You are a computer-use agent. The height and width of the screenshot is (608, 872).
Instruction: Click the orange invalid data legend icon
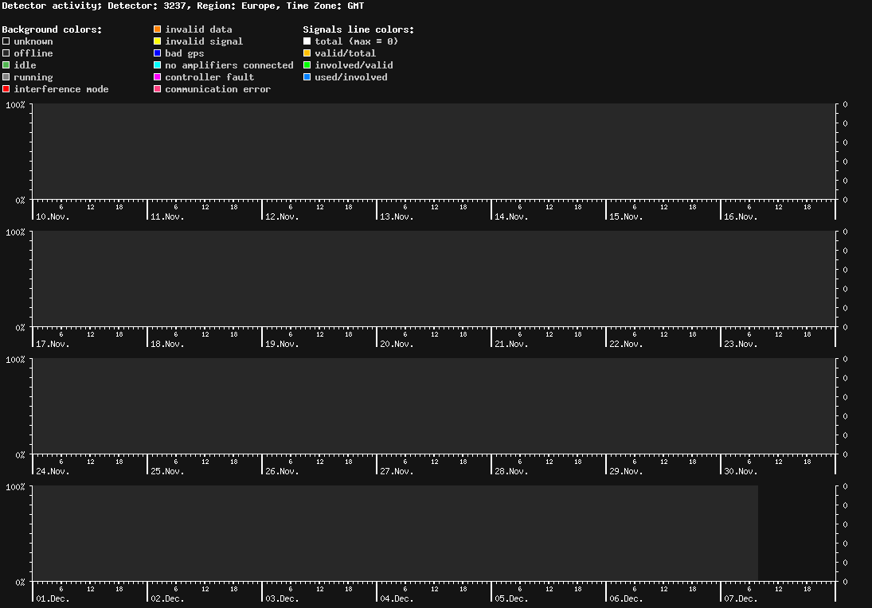coord(158,29)
